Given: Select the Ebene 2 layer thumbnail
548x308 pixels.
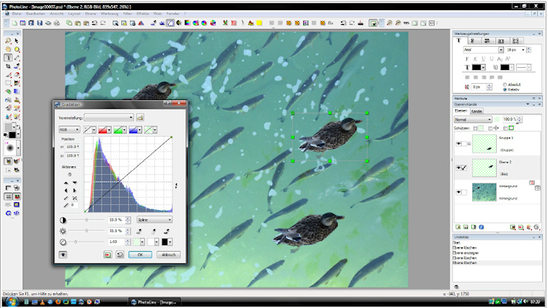Looking at the screenshot, I should [486, 167].
